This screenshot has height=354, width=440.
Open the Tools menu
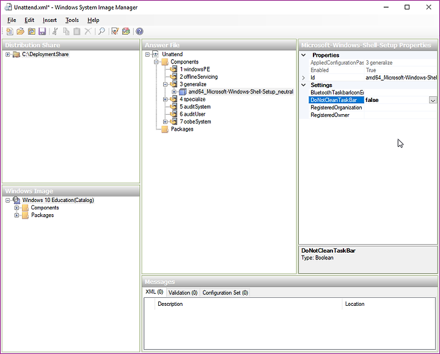click(72, 20)
